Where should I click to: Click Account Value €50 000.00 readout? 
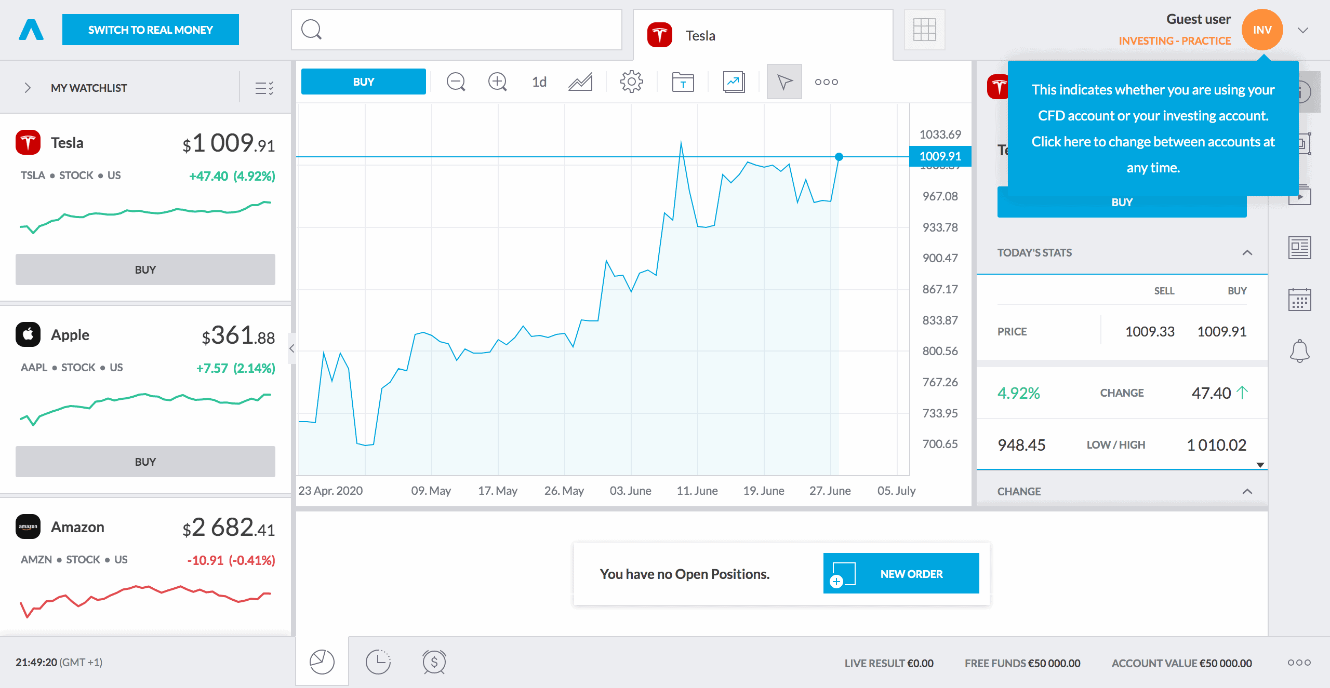[x=1181, y=663]
